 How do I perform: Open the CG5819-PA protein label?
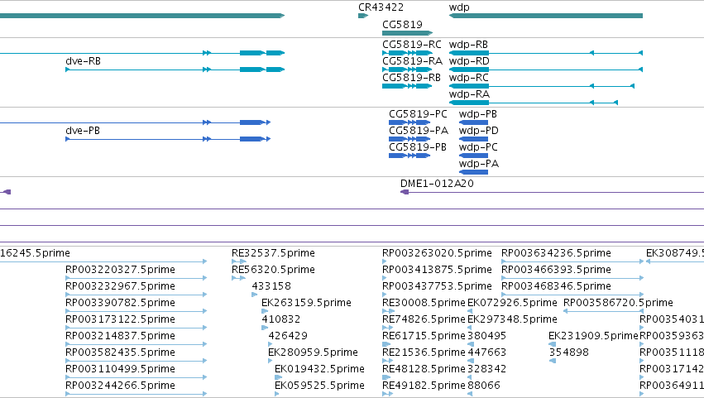[419, 131]
